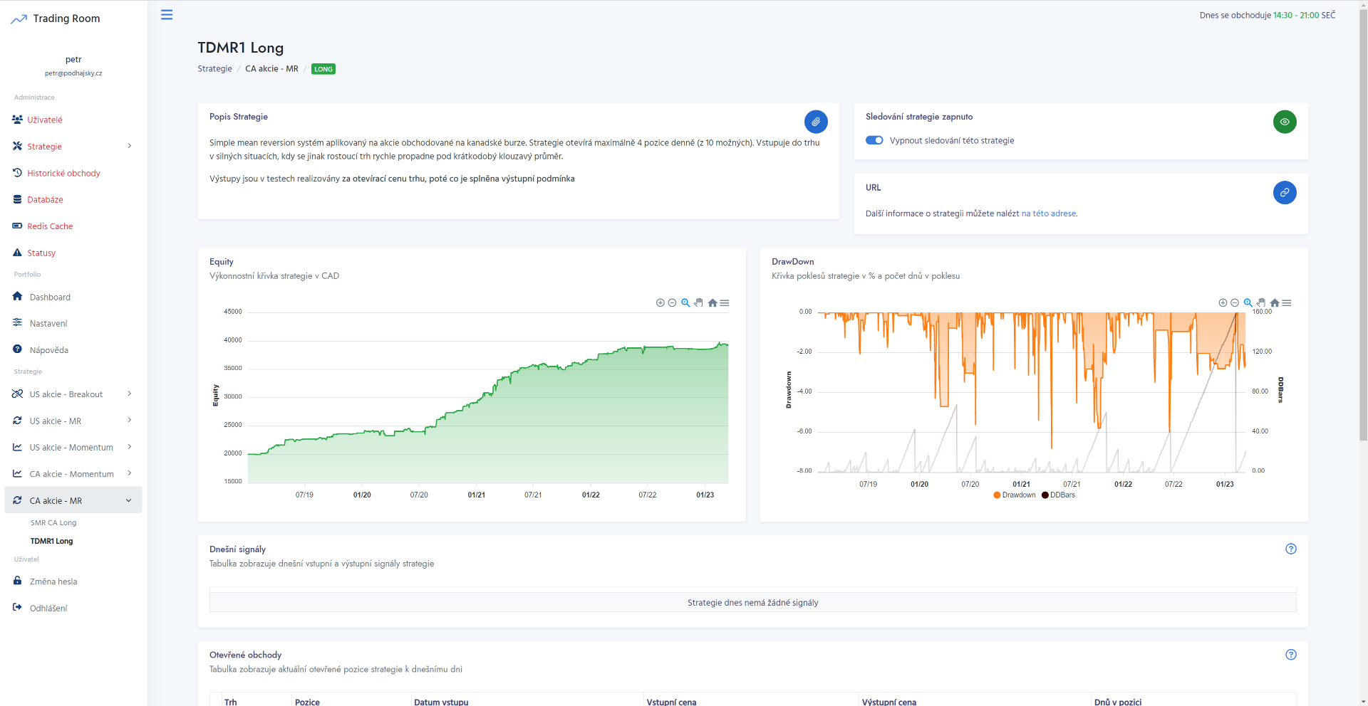Click blue paperclip icon in Popis Strategie
The width and height of the screenshot is (1368, 706).
click(816, 122)
